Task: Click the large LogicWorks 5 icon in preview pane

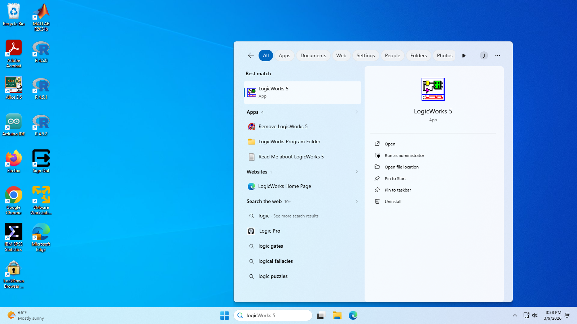Action: [x=433, y=89]
